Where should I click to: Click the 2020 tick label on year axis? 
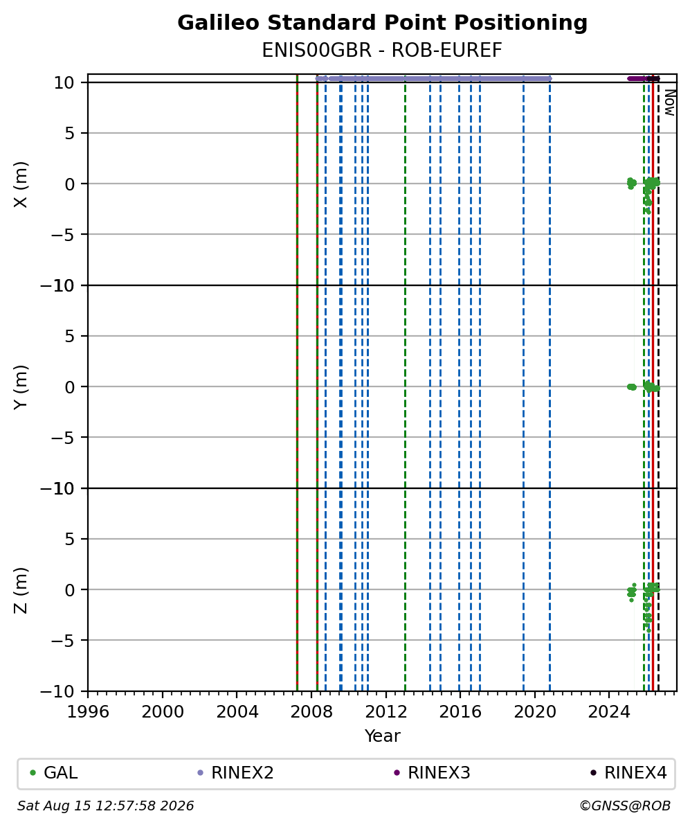click(535, 713)
